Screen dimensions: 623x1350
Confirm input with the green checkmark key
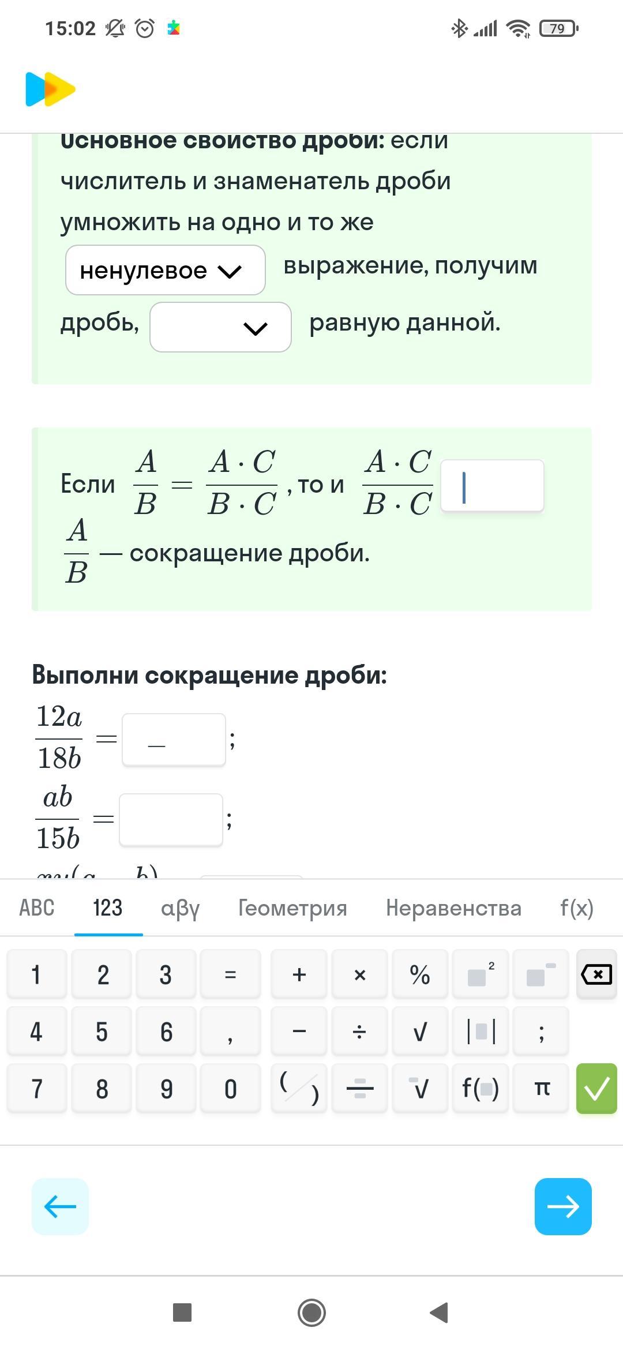(596, 1089)
